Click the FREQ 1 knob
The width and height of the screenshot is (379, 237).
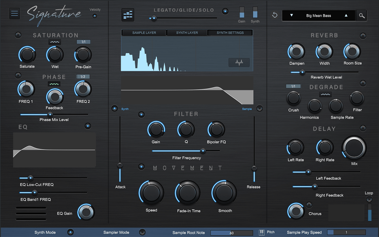click(26, 89)
